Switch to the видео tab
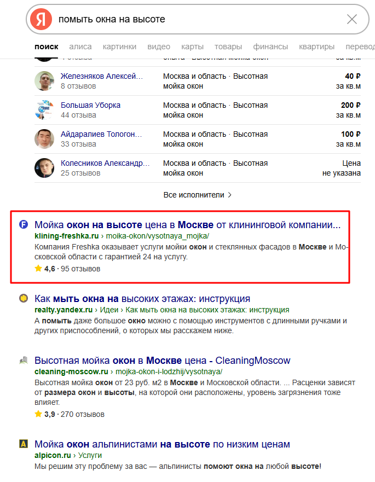Viewport: 375px width, 482px height. pyautogui.click(x=159, y=47)
